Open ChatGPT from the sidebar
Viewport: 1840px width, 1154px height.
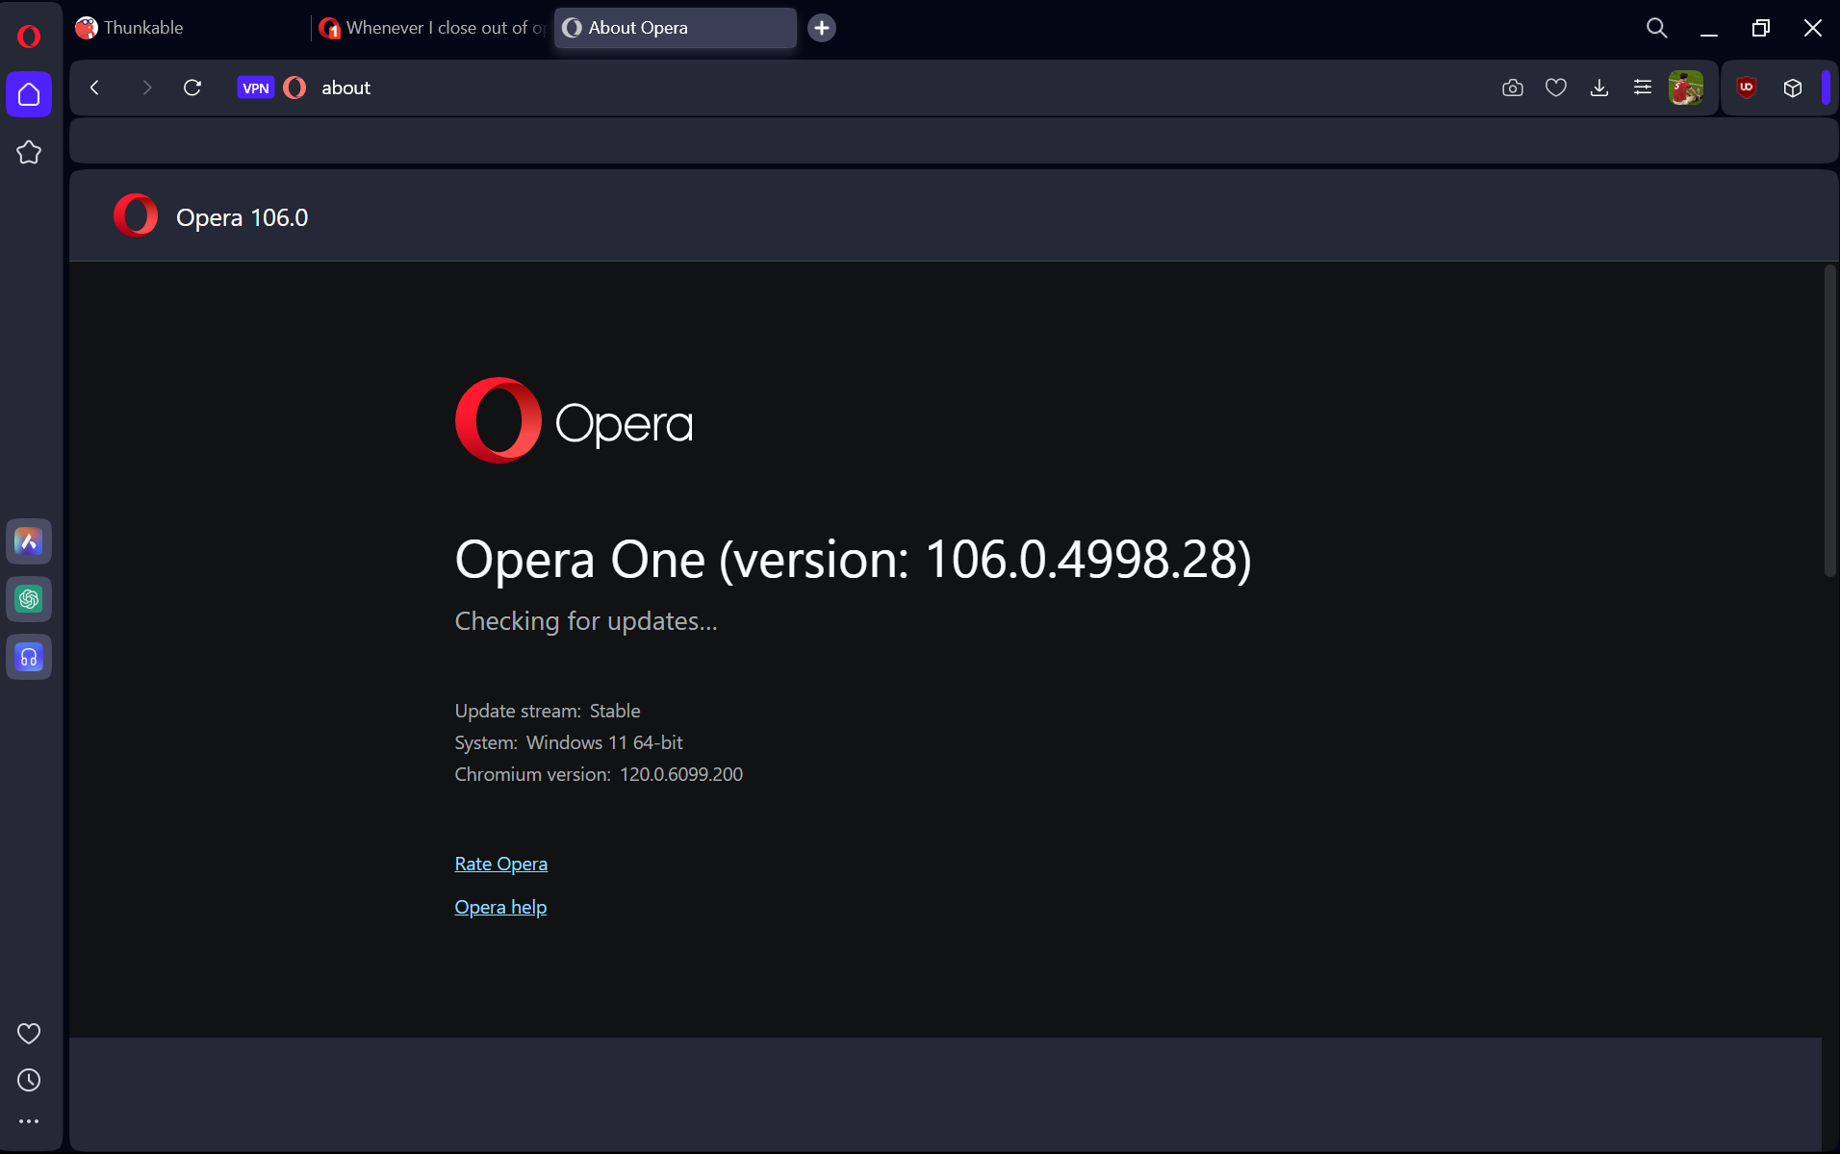tap(29, 600)
